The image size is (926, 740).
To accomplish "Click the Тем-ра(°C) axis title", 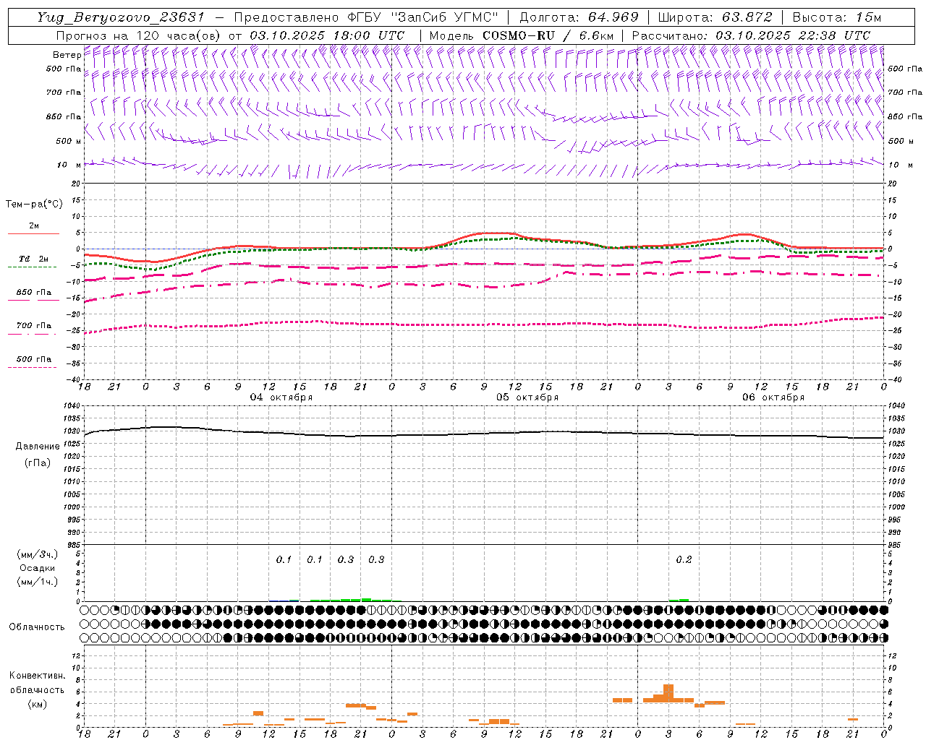I will tap(34, 205).
